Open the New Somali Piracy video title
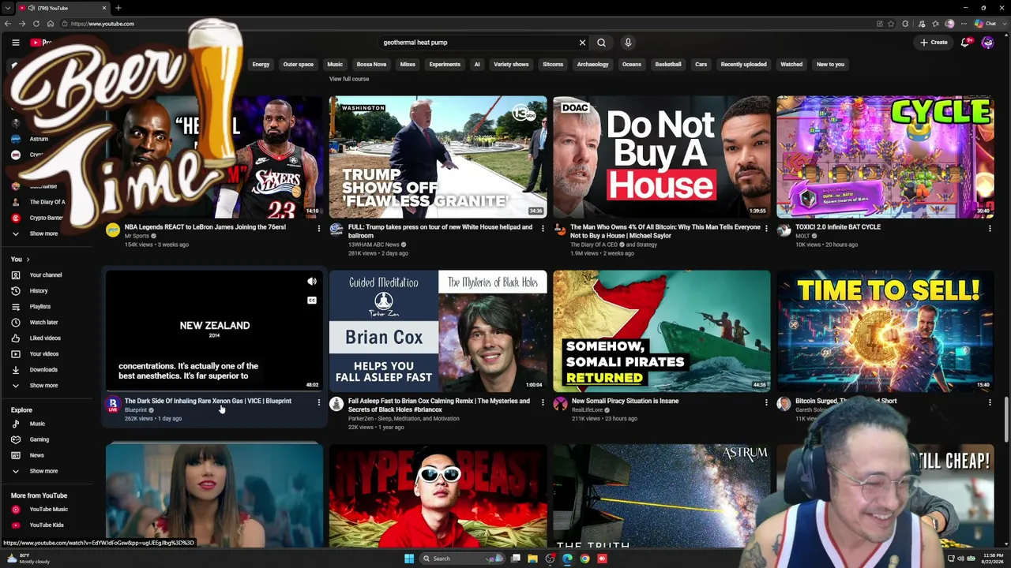Viewport: 1011px width, 568px height. click(625, 401)
